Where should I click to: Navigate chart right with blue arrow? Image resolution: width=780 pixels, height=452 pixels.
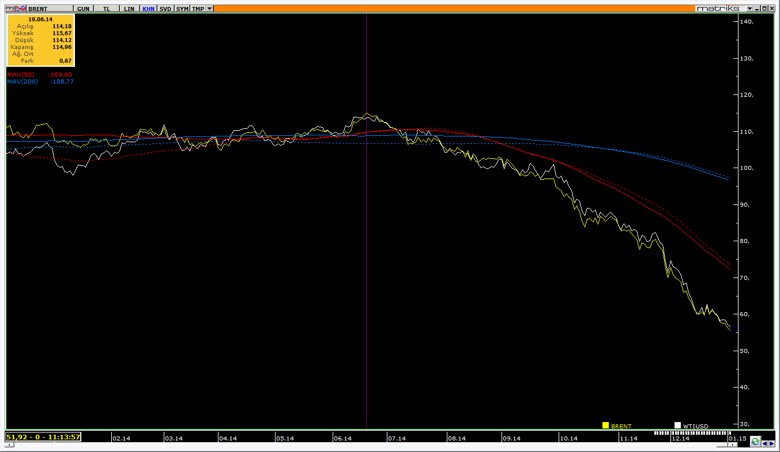pos(772,444)
